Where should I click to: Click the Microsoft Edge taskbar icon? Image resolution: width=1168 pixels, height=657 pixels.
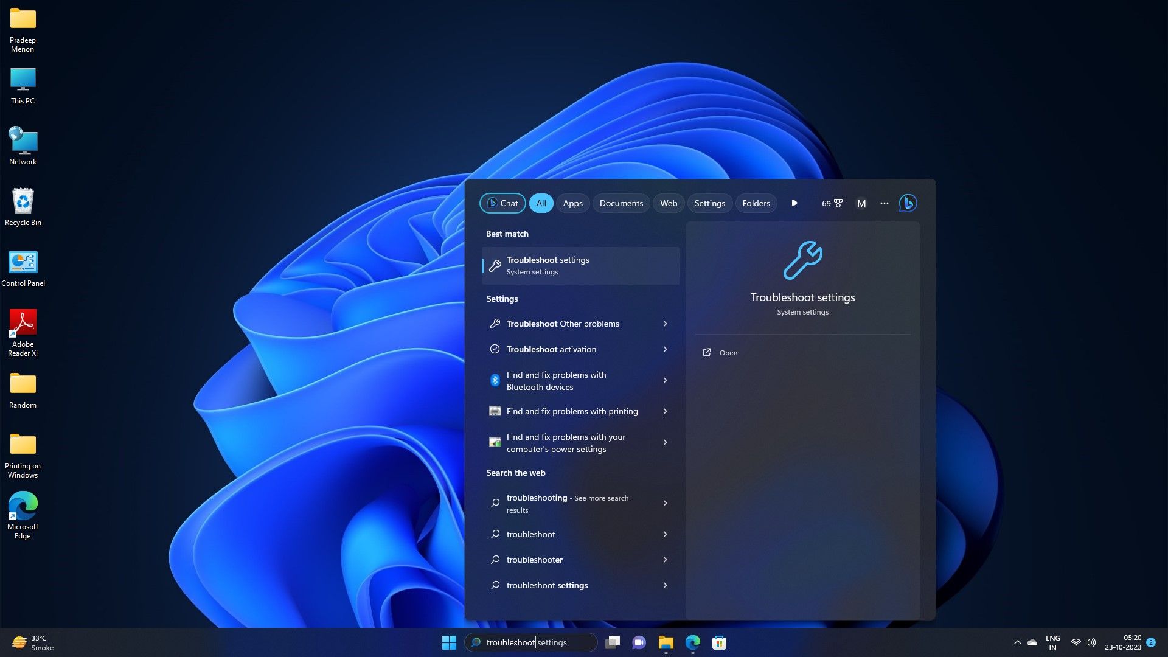692,642
